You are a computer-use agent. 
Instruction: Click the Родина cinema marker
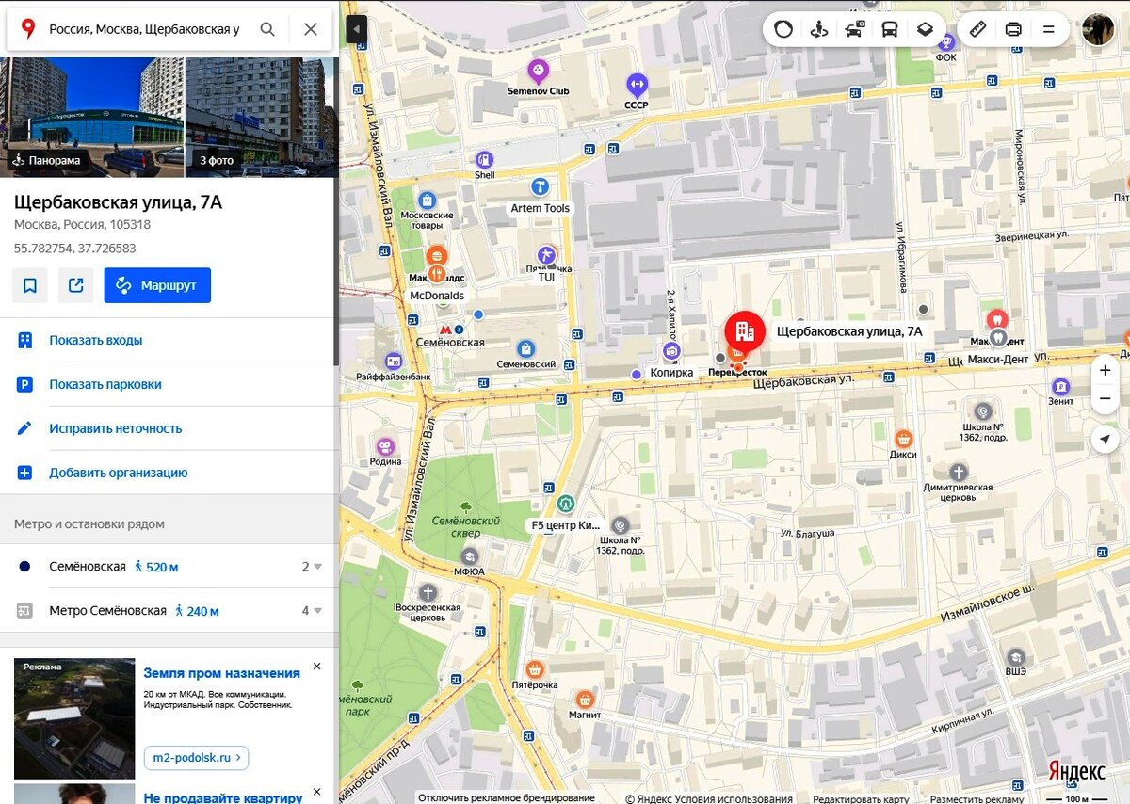[x=385, y=446]
